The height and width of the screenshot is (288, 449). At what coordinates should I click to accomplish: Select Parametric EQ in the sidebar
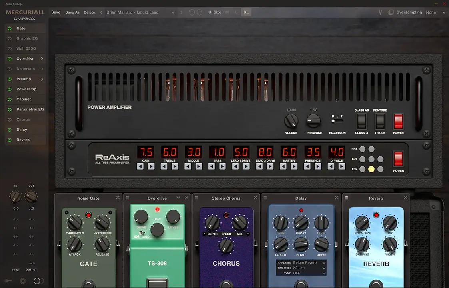point(30,110)
